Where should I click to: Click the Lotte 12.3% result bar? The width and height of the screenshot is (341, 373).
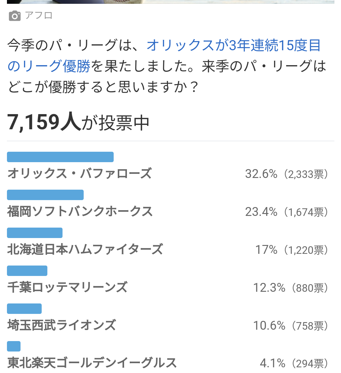tap(27, 271)
